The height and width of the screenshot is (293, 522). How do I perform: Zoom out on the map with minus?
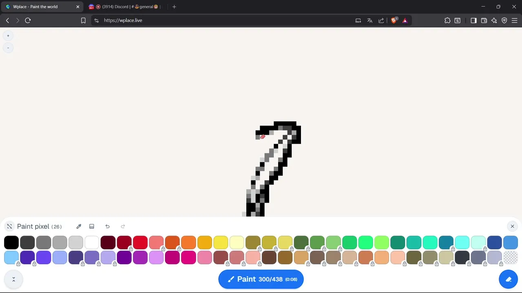tap(8, 48)
